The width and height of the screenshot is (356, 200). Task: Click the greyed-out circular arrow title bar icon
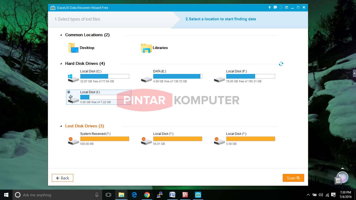click(281, 8)
